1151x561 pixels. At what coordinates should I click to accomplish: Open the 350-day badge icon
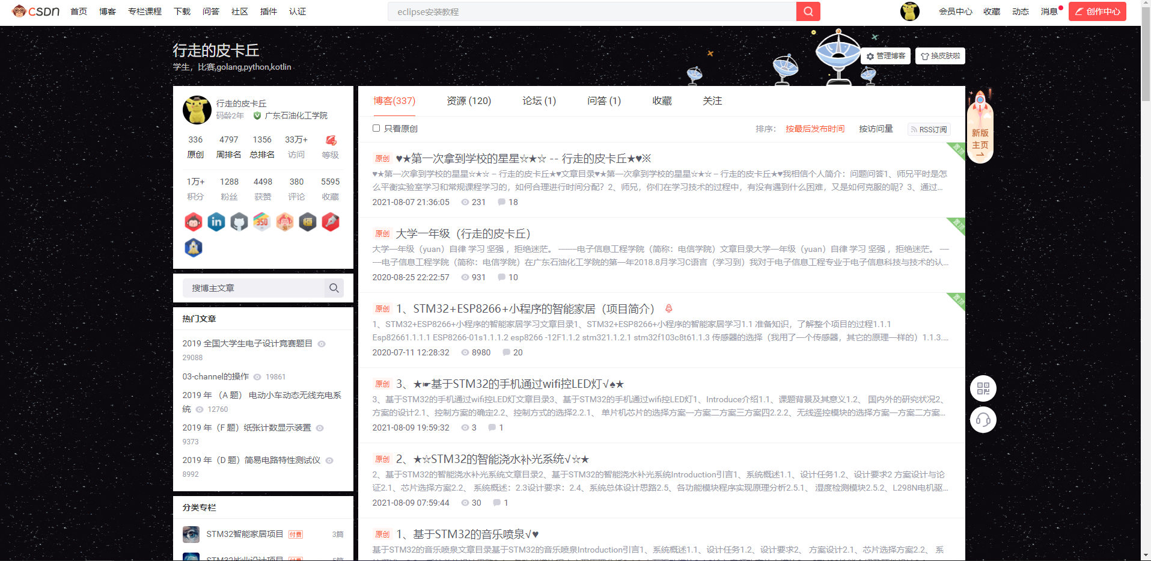click(261, 222)
